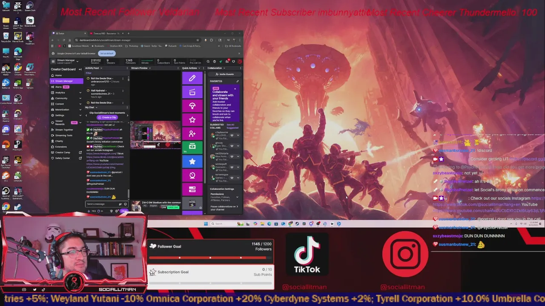This screenshot has width=545, height=306.
Task: Click the Windows Start button on taskbar
Action: coord(206,224)
